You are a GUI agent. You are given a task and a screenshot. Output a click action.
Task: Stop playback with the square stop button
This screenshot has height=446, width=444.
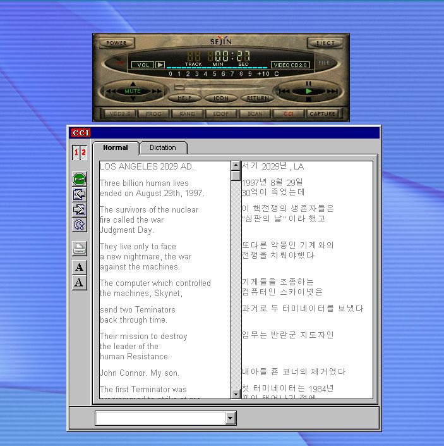point(309,99)
